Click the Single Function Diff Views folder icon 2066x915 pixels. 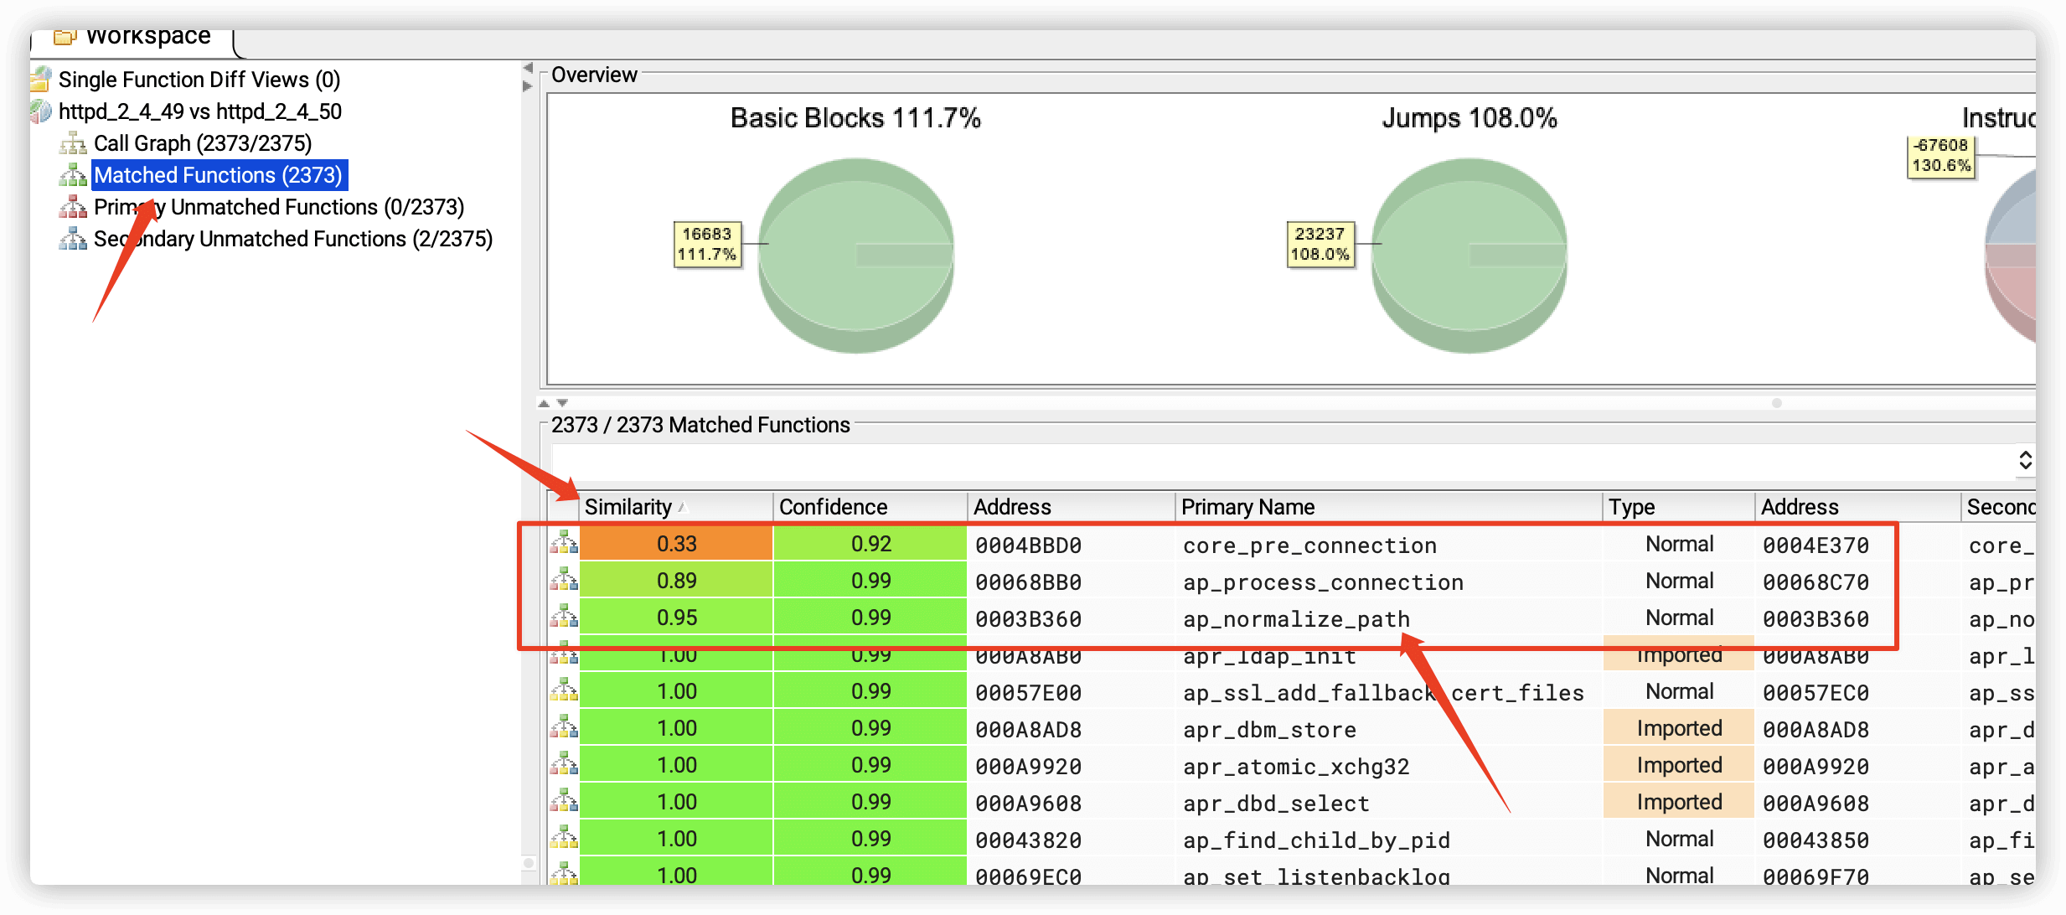point(41,80)
